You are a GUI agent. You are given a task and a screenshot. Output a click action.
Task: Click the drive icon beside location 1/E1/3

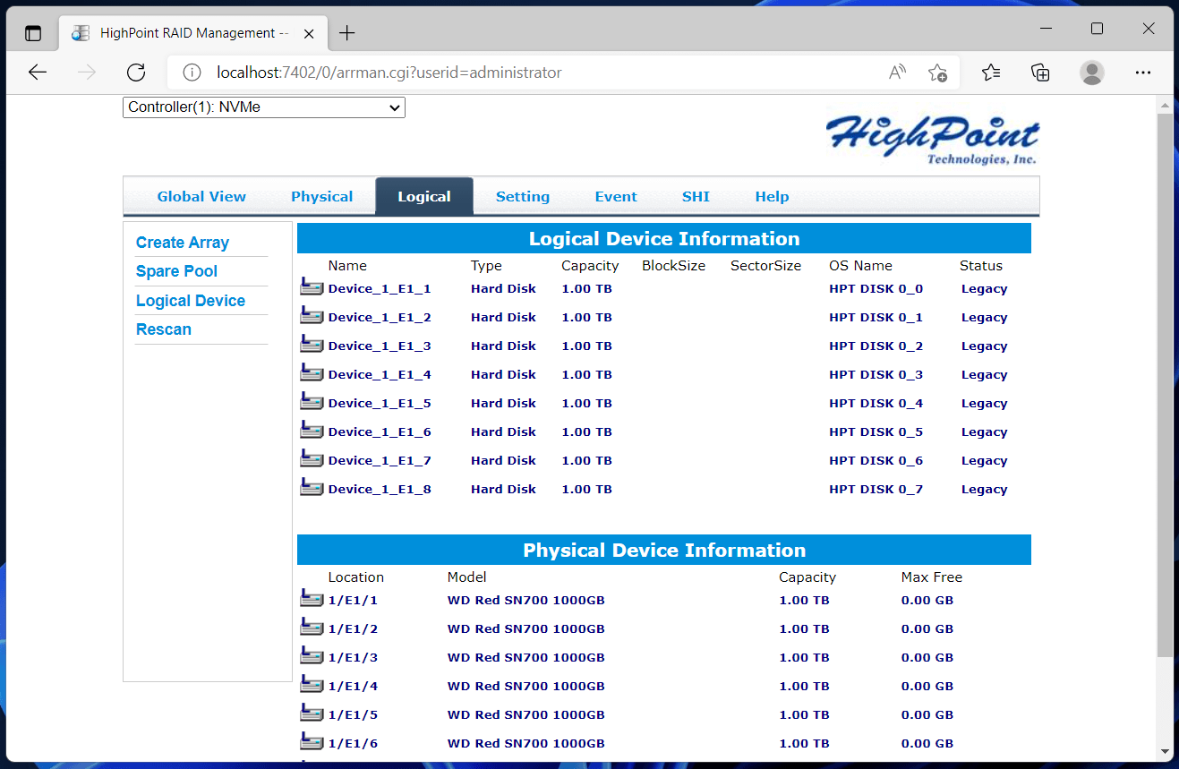pyautogui.click(x=311, y=656)
